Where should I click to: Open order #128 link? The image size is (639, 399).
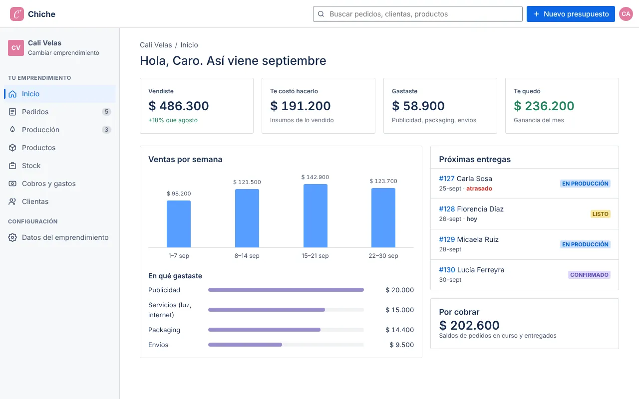pyautogui.click(x=447, y=209)
